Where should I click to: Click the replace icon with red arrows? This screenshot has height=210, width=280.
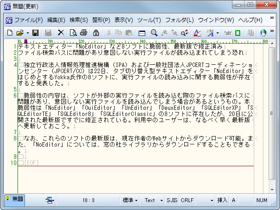pos(185,33)
